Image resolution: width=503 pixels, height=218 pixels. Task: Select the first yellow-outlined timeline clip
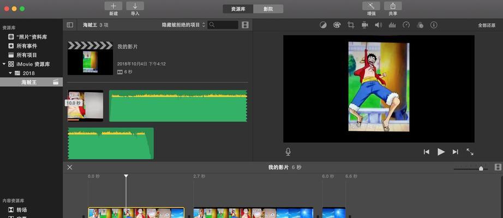click(136, 213)
